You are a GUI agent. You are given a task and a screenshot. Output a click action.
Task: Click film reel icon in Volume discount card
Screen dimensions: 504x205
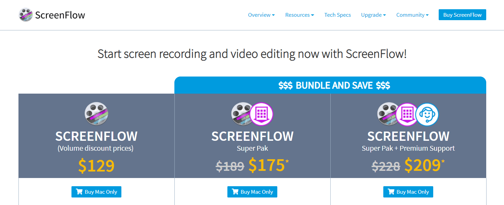[96, 114]
